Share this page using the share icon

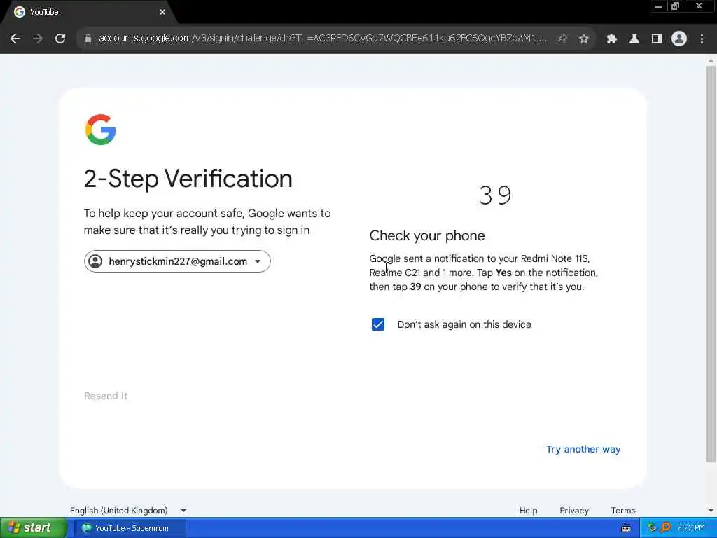pos(562,39)
